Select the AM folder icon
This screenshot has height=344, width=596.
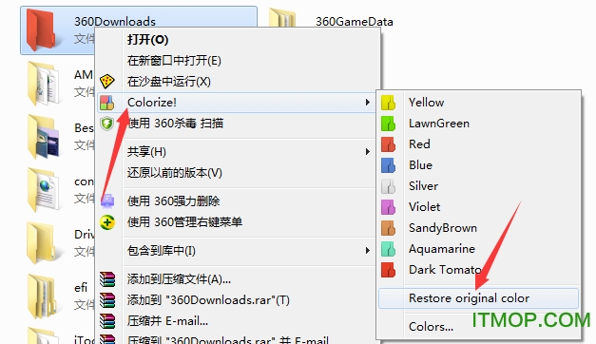44,84
